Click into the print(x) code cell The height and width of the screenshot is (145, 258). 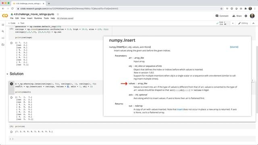pyautogui.click(x=132, y=126)
